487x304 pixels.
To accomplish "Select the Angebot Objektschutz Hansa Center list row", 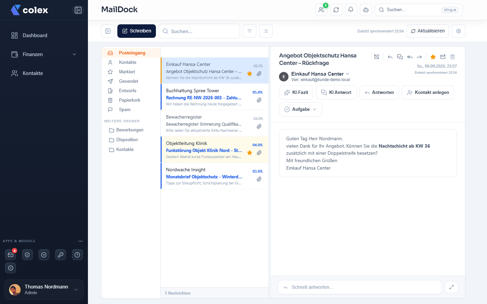I will (x=215, y=71).
